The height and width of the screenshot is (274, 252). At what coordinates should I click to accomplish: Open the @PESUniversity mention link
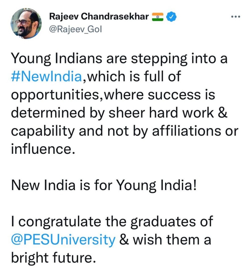coord(63,240)
